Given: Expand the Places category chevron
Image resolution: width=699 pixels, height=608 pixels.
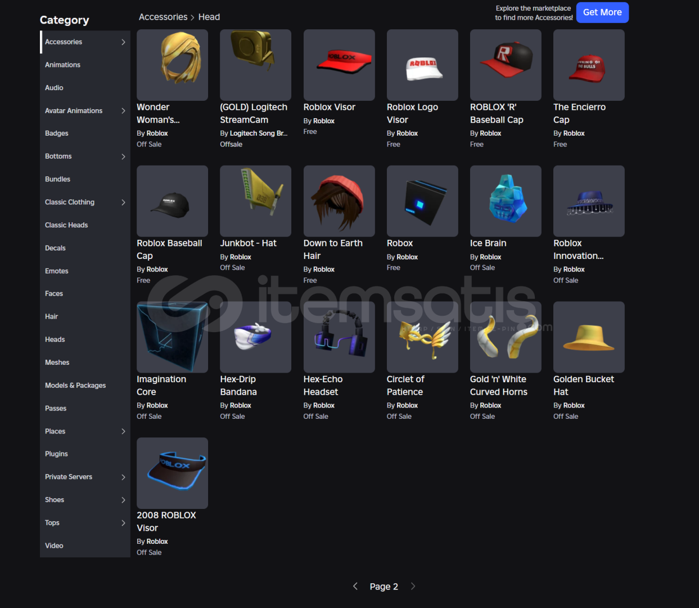Looking at the screenshot, I should pyautogui.click(x=123, y=431).
